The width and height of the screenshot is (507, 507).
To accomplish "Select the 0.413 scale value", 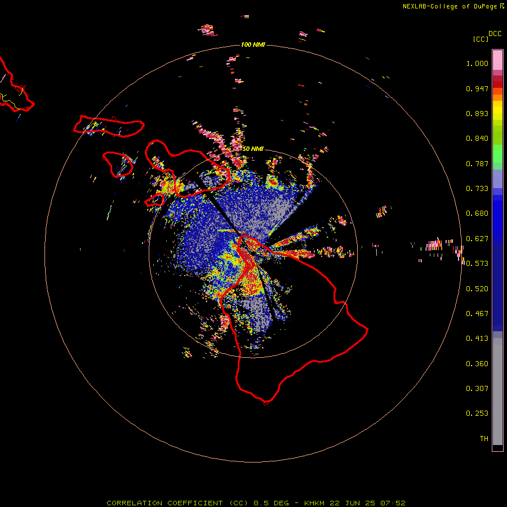I will (x=477, y=339).
